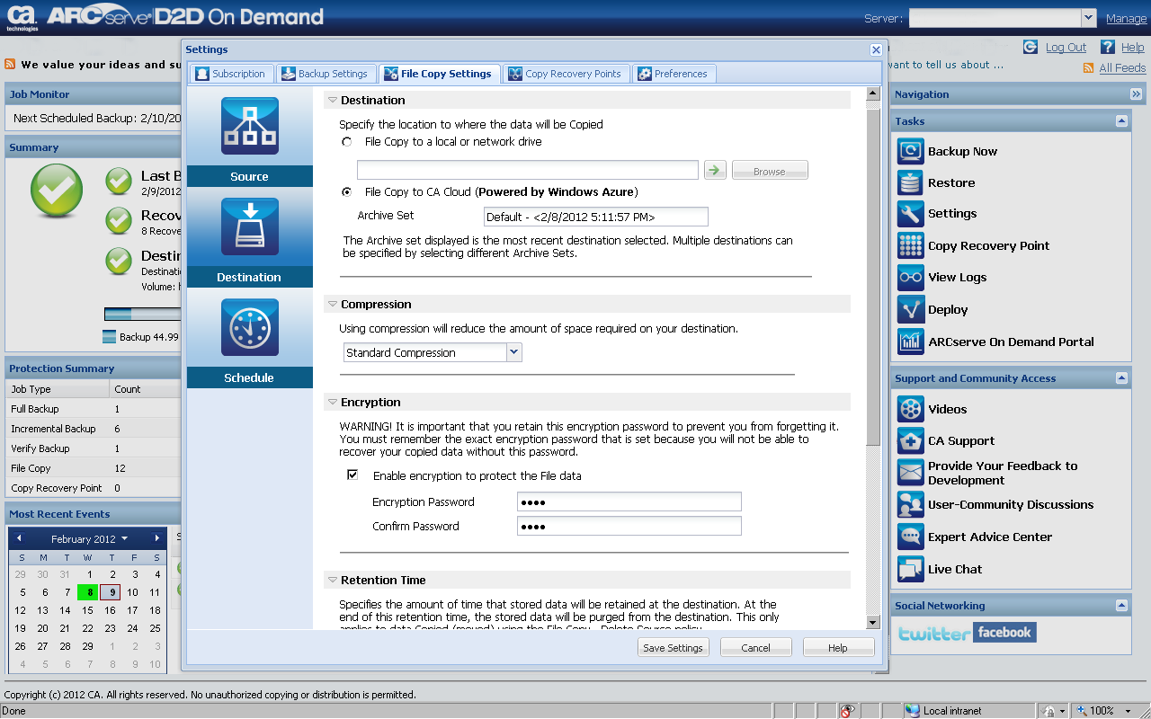
Task: Click the Confirm Password field
Action: click(x=629, y=526)
